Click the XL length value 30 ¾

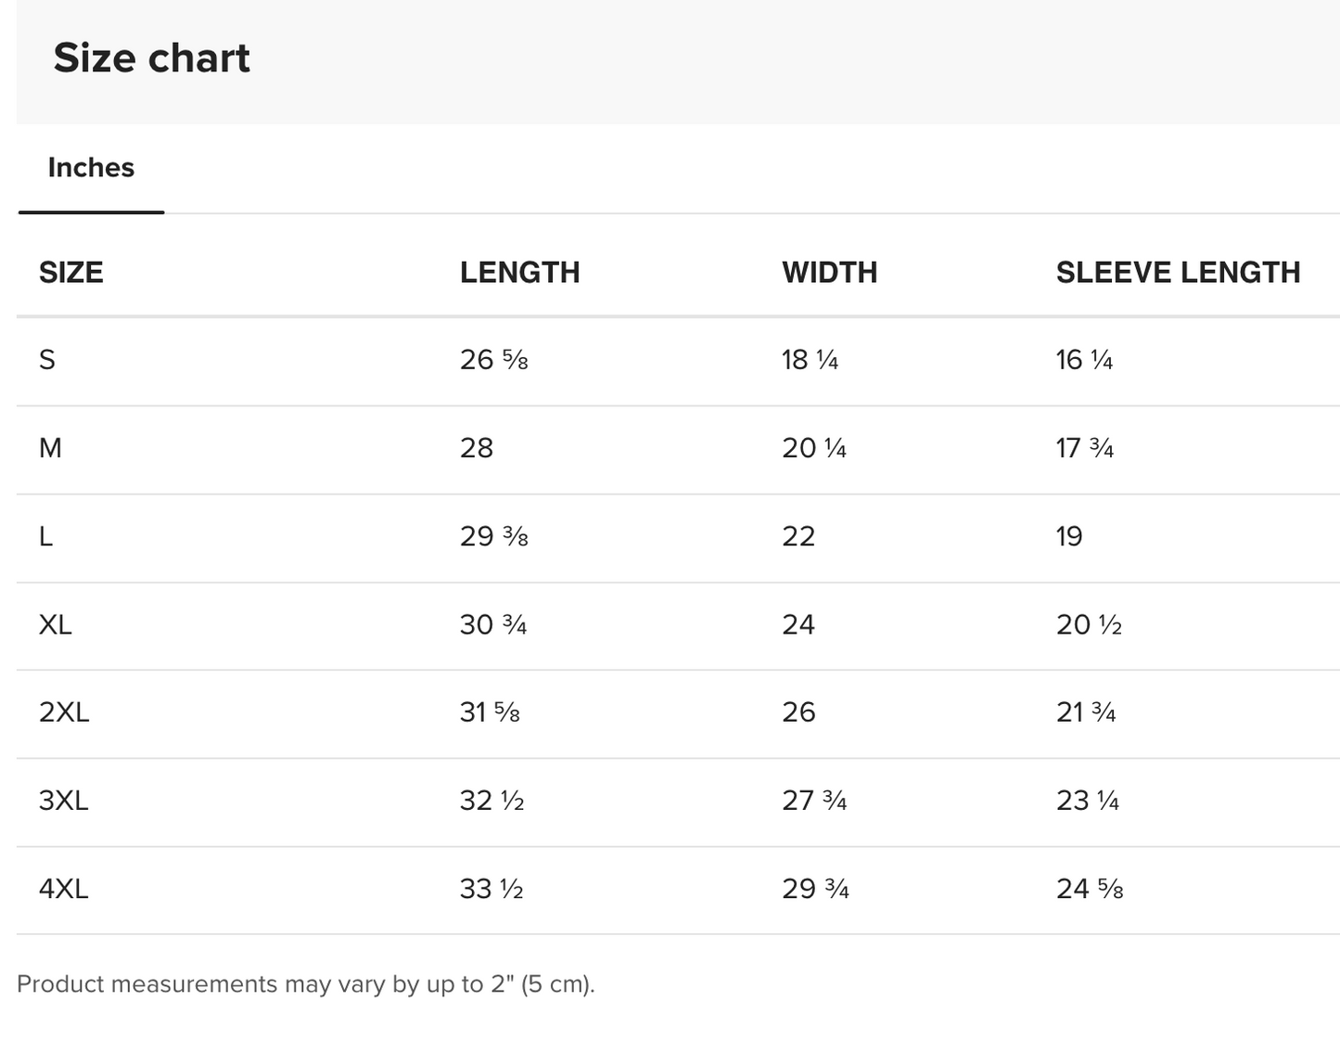[492, 625]
